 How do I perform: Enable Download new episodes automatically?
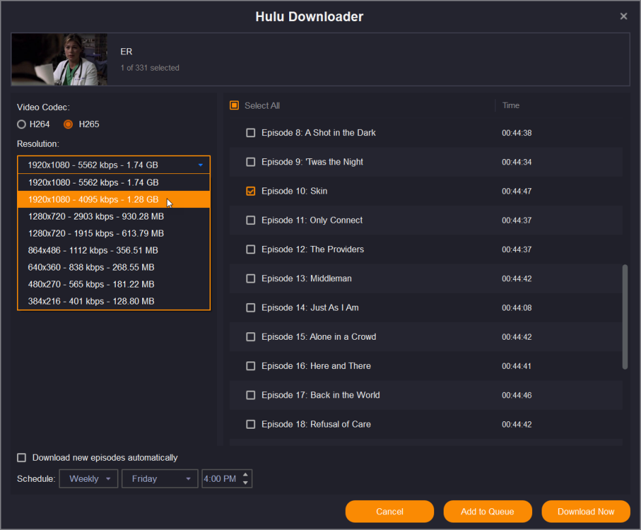click(22, 458)
